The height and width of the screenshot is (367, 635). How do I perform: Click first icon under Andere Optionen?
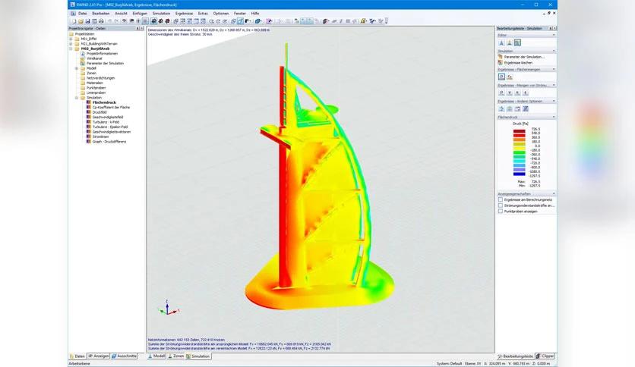501,108
